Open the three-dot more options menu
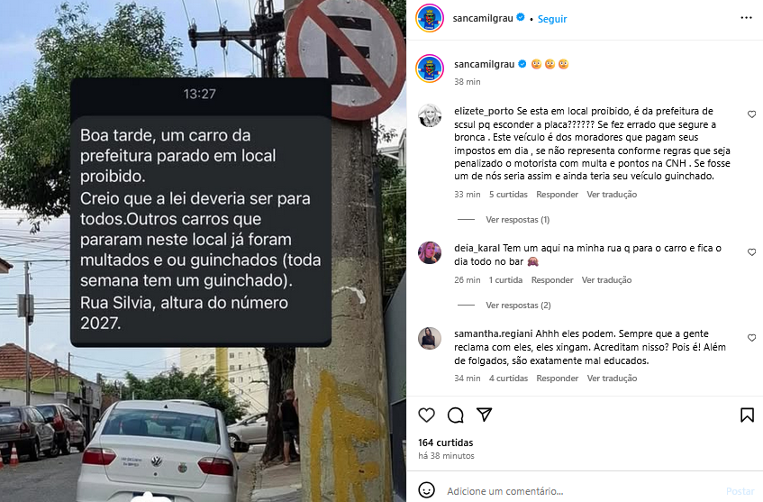Viewport: 763px width, 502px height. (747, 18)
